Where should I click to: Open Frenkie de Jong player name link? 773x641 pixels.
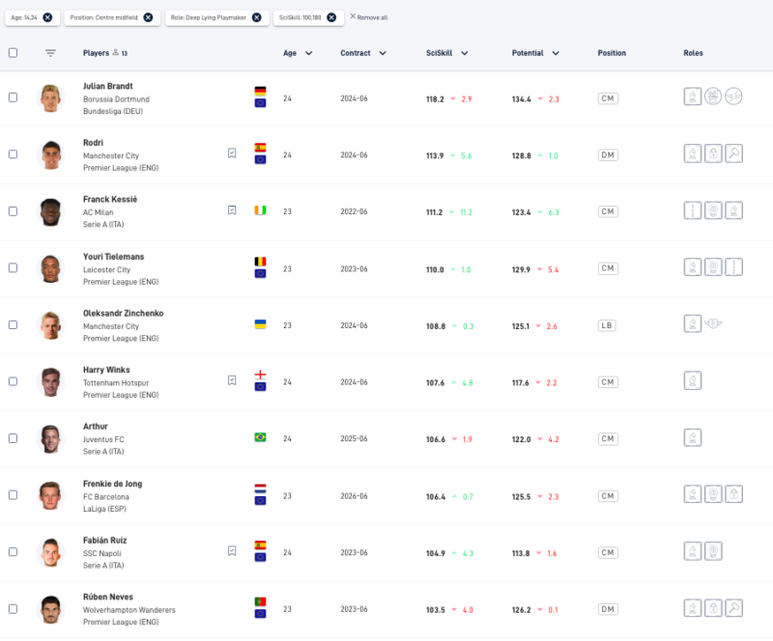pyautogui.click(x=112, y=484)
